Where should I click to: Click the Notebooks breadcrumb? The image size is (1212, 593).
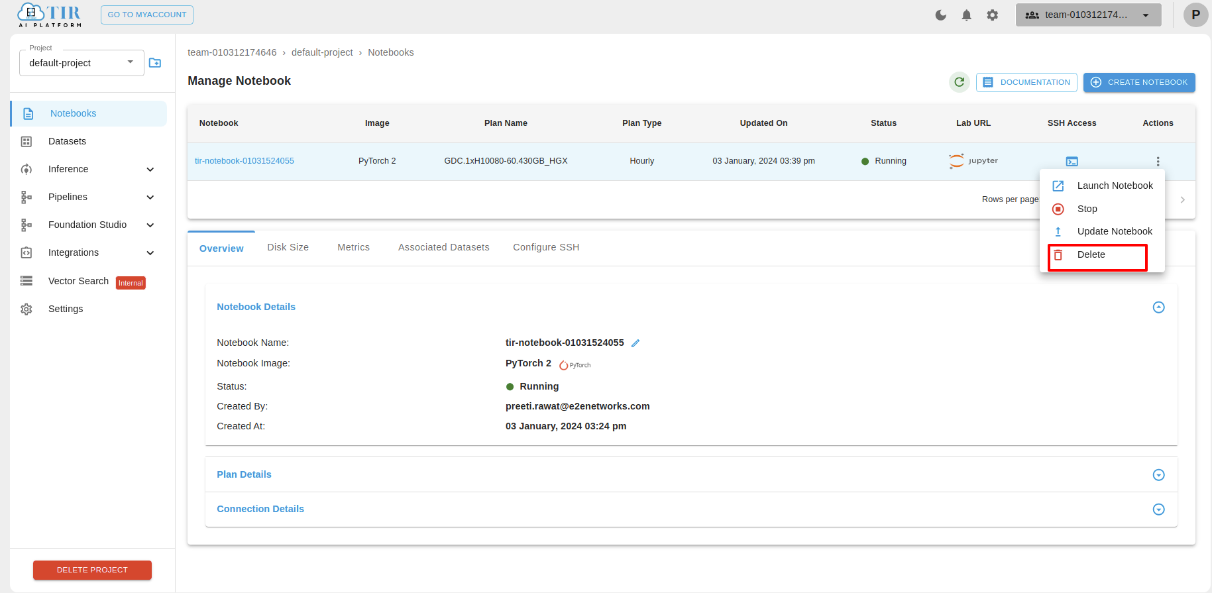coord(390,52)
